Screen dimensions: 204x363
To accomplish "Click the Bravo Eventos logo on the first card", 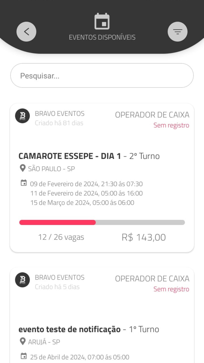I will pos(22,116).
